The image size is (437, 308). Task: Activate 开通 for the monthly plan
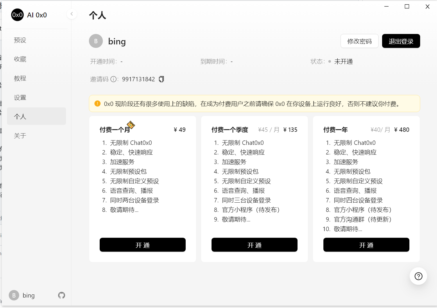(x=142, y=245)
